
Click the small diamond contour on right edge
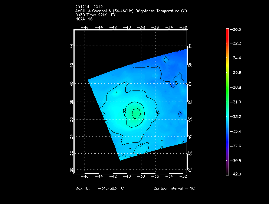[180, 114]
